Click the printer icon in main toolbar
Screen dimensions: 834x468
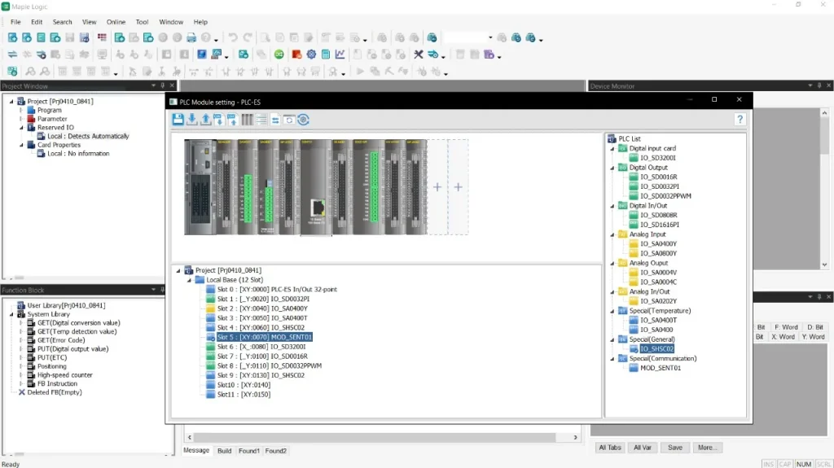[191, 37]
